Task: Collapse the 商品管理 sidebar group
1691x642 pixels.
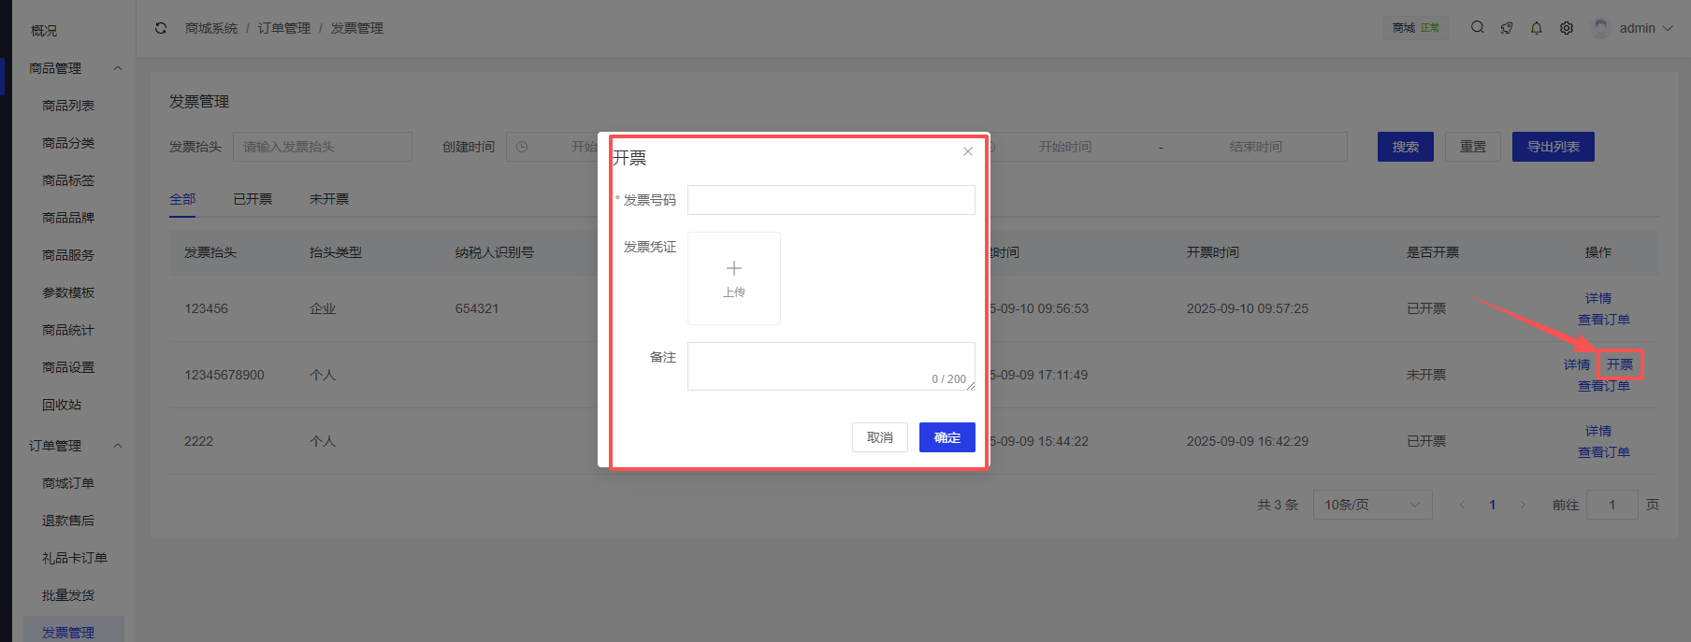Action: pyautogui.click(x=118, y=68)
